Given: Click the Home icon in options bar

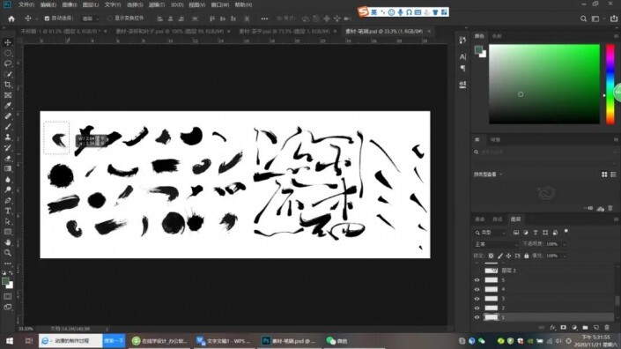Looking at the screenshot, I should coord(11,19).
